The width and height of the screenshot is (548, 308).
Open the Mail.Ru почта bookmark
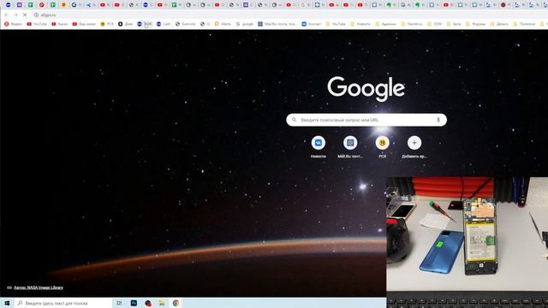(277, 24)
